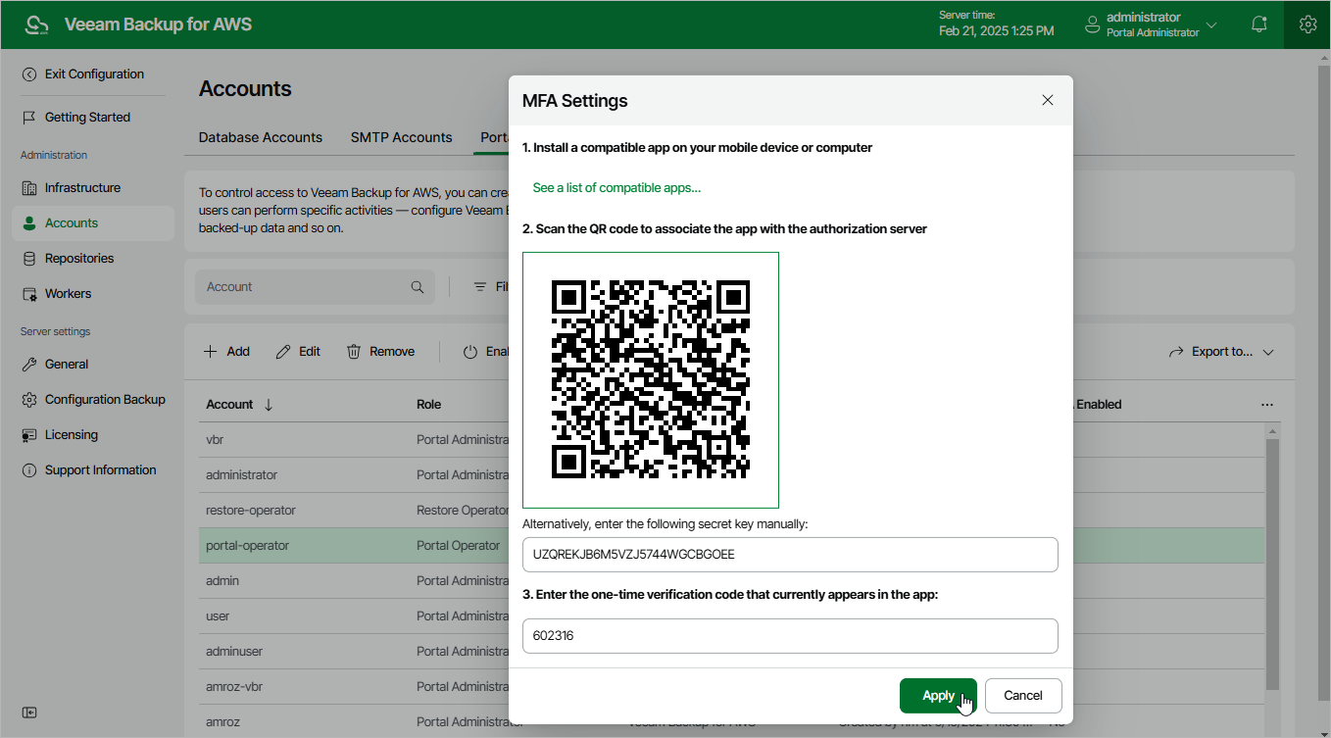Click the Account search input field

(x=314, y=287)
